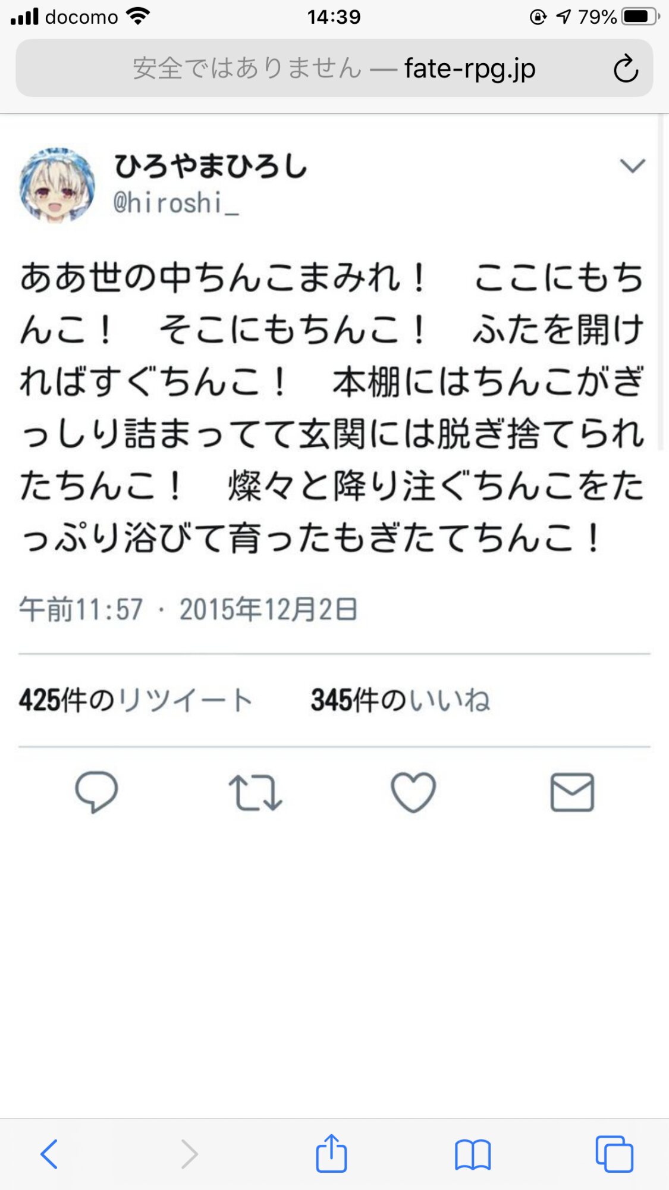
Task: Expand tweet options chevron menu
Action: point(632,165)
